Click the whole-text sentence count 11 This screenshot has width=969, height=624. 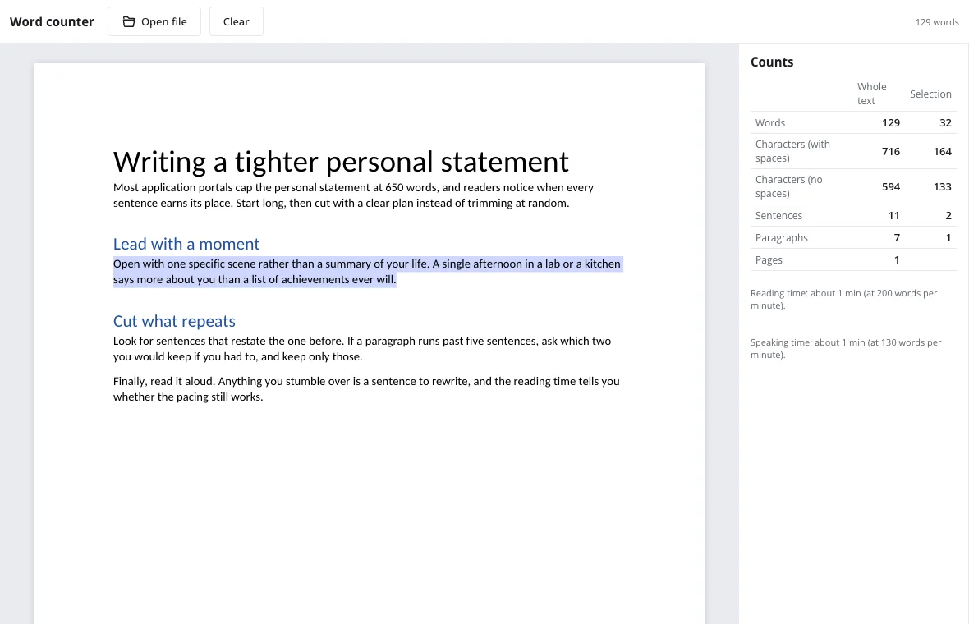coord(893,216)
